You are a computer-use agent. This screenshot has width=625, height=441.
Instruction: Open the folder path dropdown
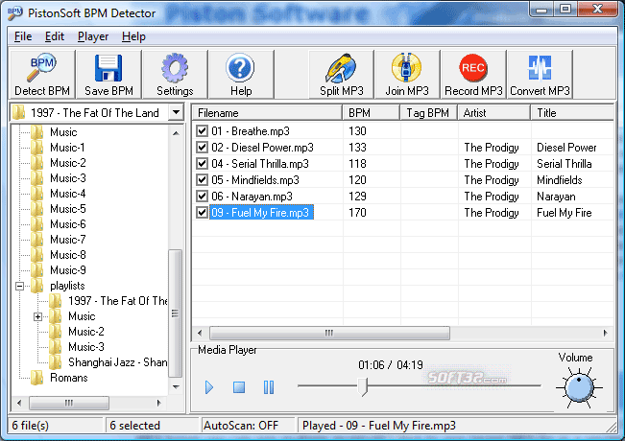click(x=176, y=112)
